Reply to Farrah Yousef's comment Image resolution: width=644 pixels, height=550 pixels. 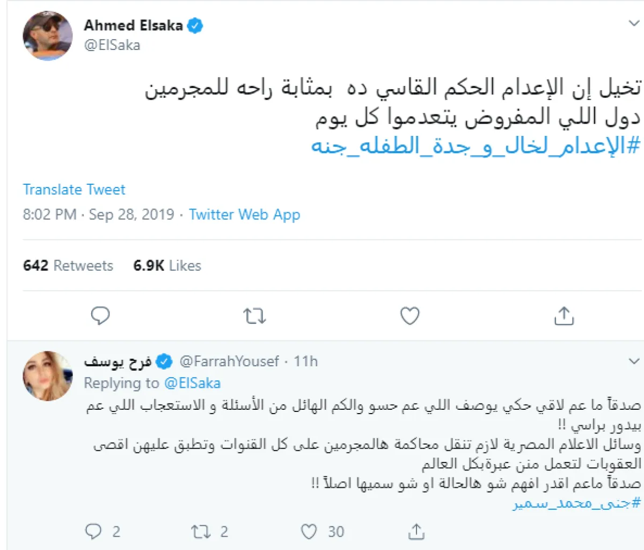tap(94, 532)
